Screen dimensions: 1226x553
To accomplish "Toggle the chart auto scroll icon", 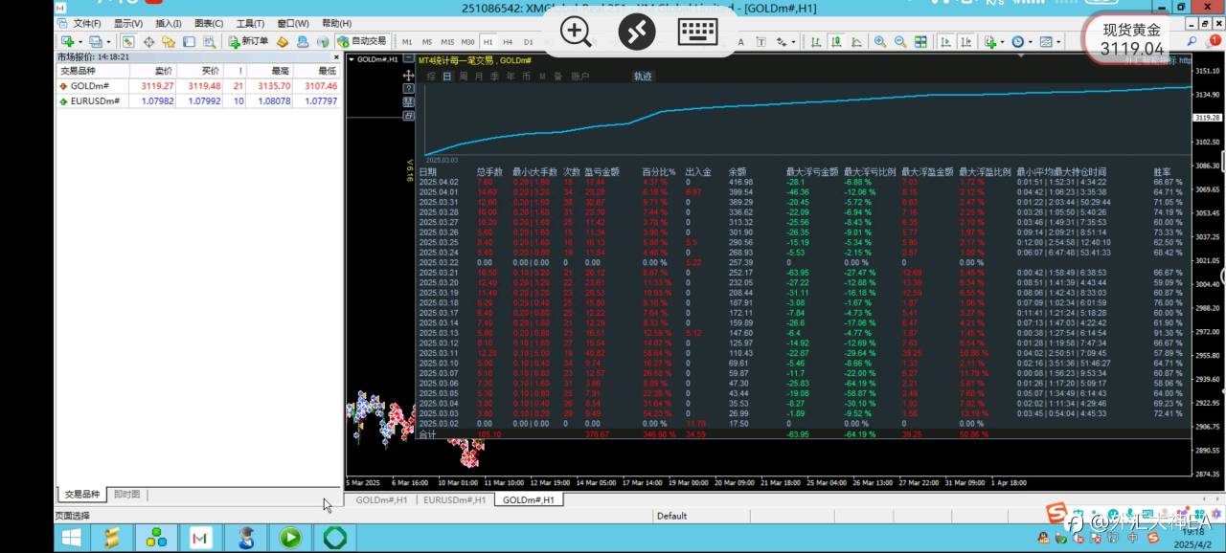I will (x=945, y=42).
